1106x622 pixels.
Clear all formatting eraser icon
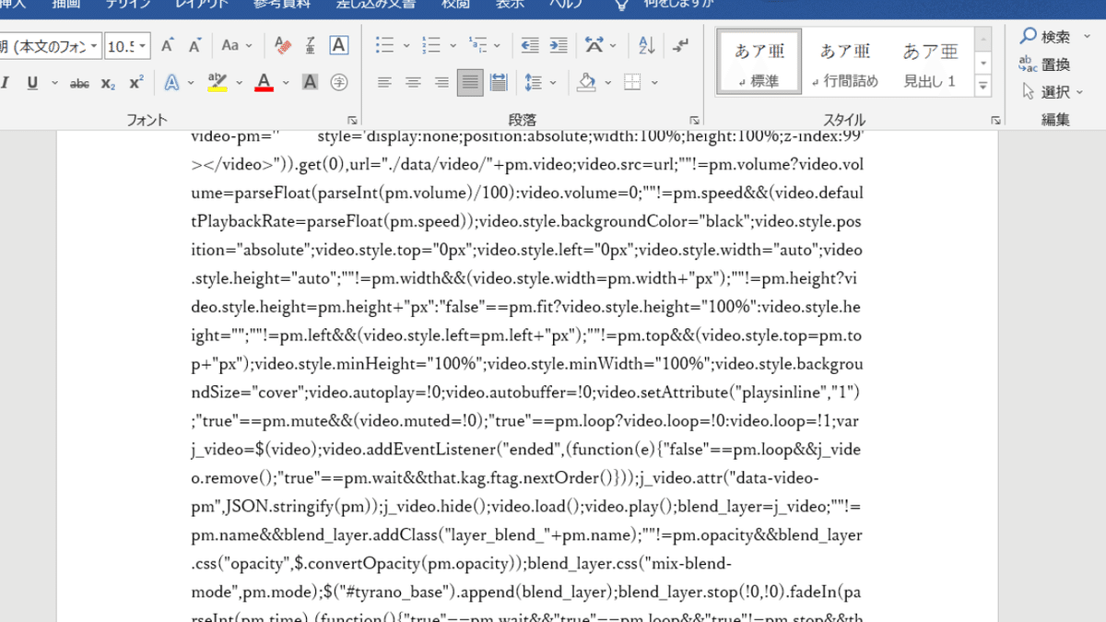[283, 45]
